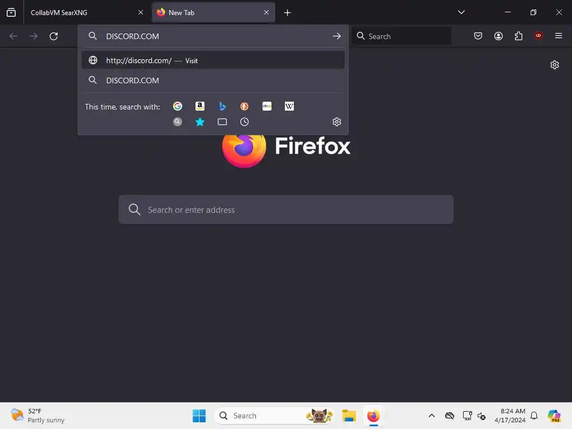Click the taskbar Search box

point(274,416)
